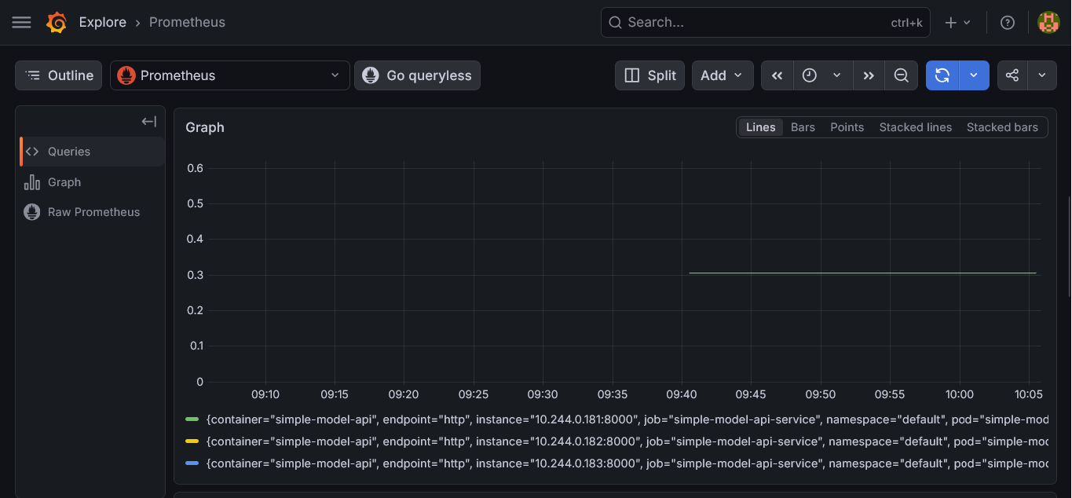
Task: Expand the time range picker chevron
Action: pyautogui.click(x=837, y=75)
